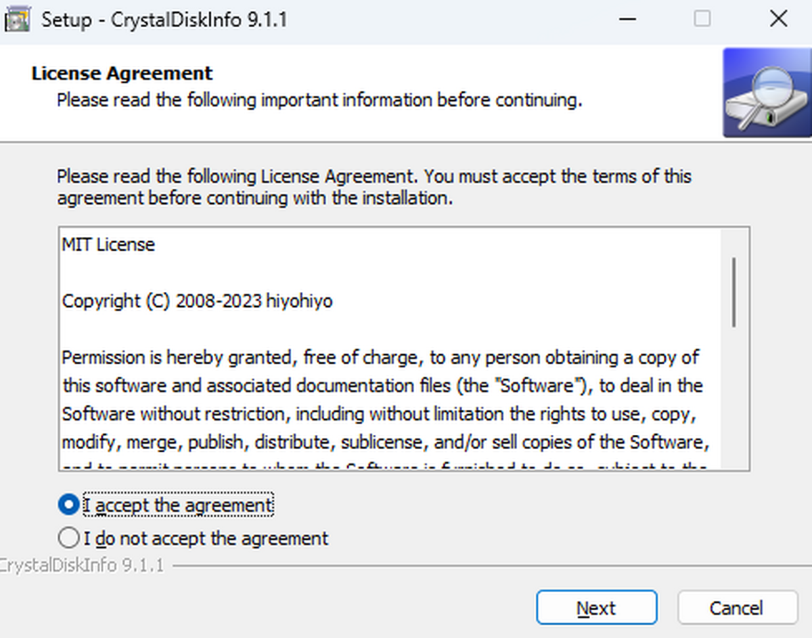
Task: Click the bold "License Agreement" heading
Action: 122,73
